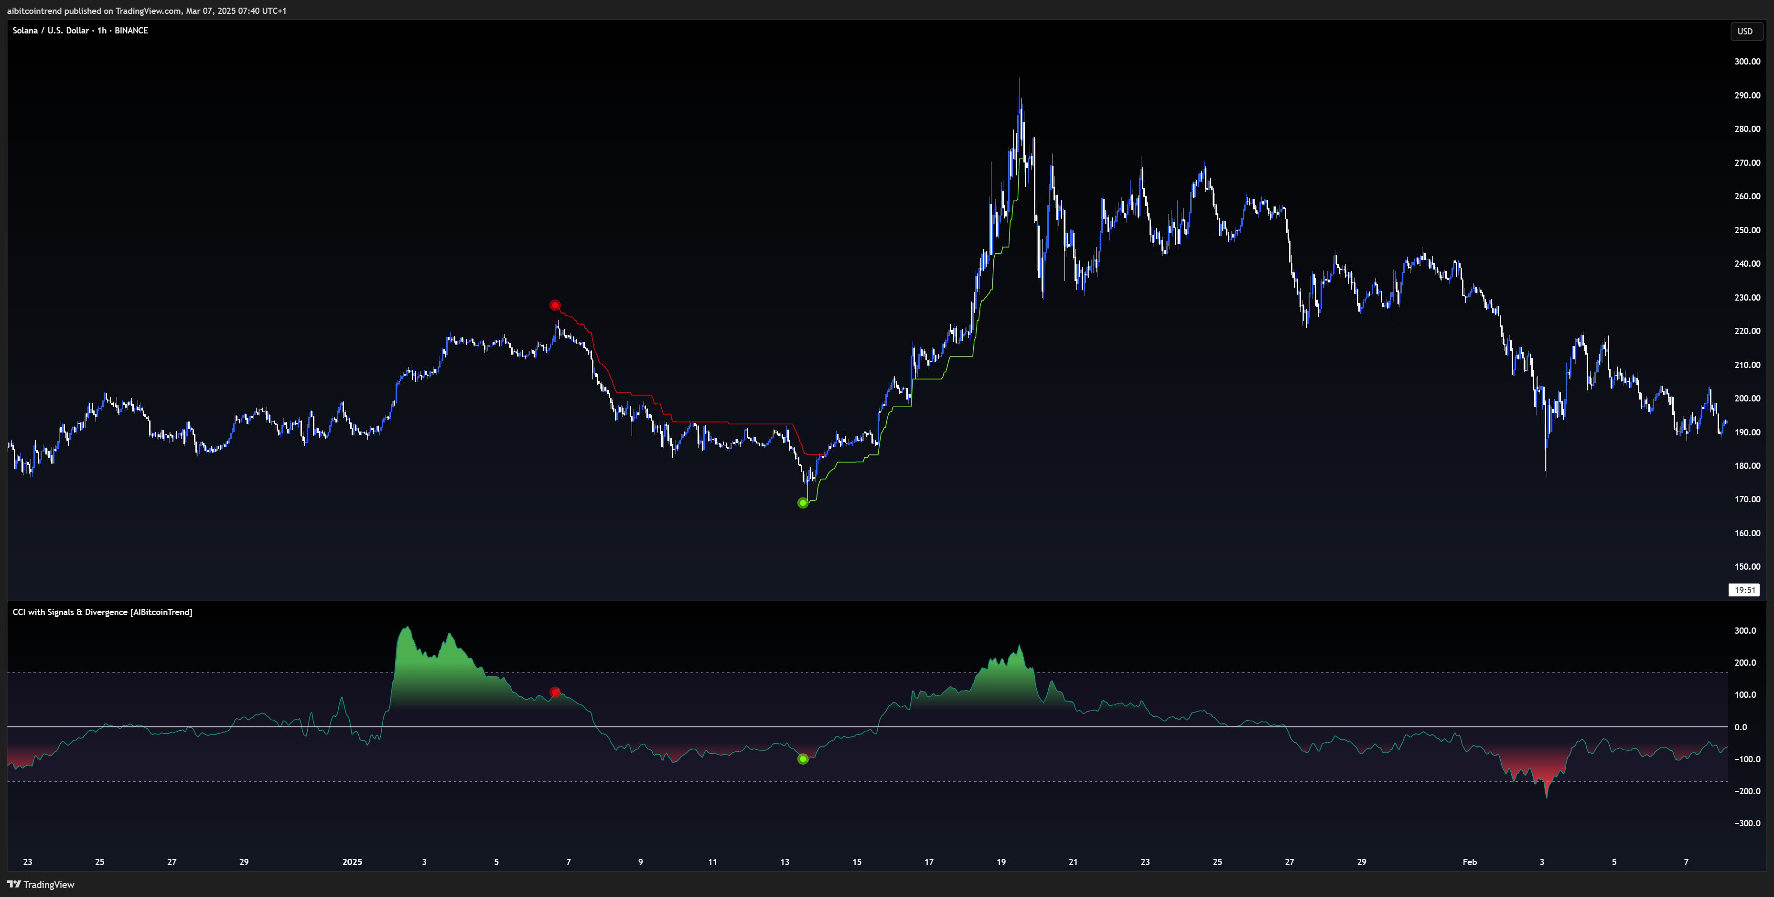Click the 300.0 CCI scale label
This screenshot has height=897, width=1774.
point(1745,630)
